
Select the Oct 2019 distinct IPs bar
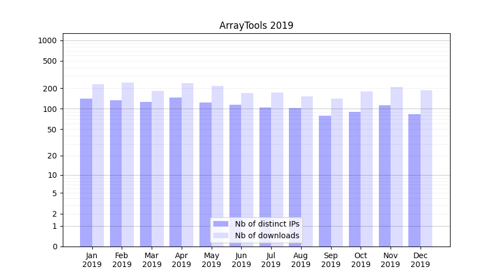tap(354, 179)
